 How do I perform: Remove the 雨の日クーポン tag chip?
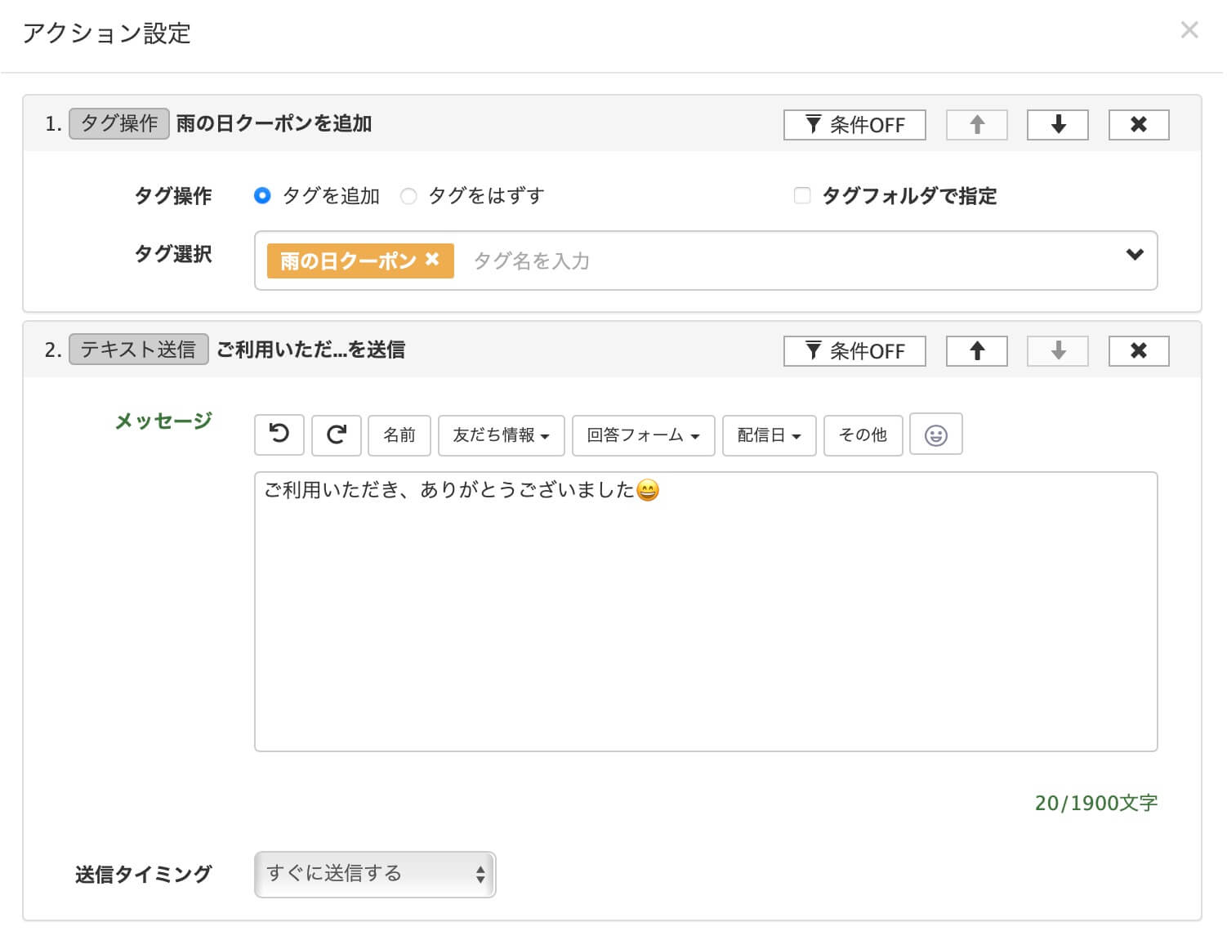tap(432, 260)
